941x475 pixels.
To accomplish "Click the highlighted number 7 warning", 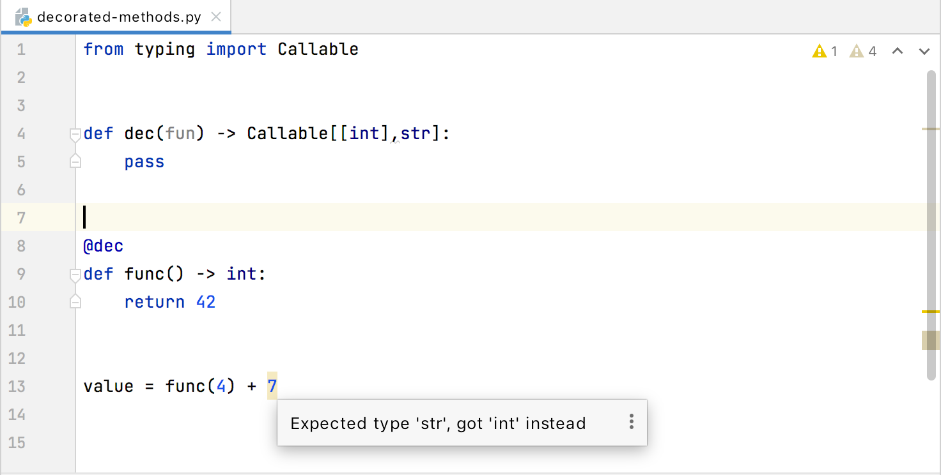I will (x=272, y=386).
